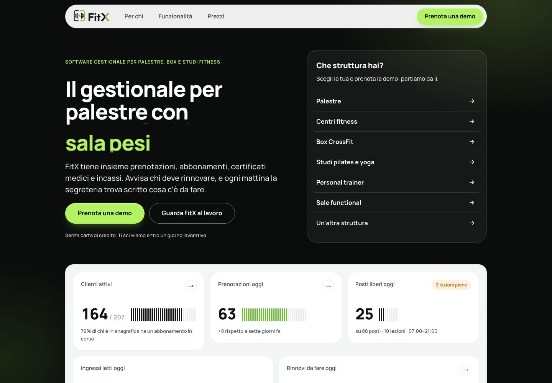552x383 pixels.
Task: Choose Box CrossFit structure
Action: click(x=397, y=142)
